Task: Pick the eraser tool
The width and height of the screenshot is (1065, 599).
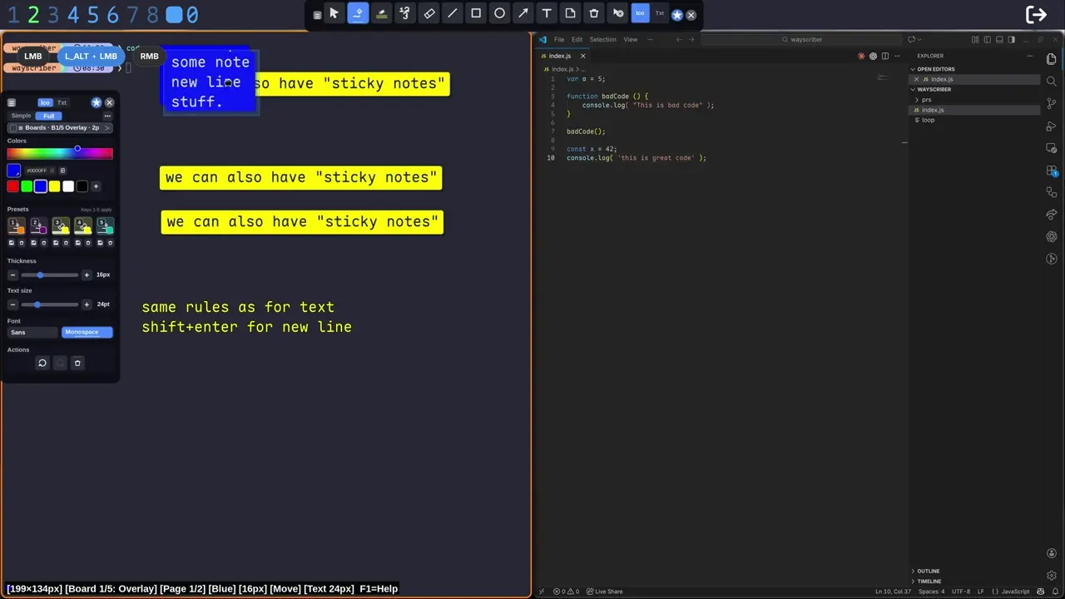Action: (428, 14)
